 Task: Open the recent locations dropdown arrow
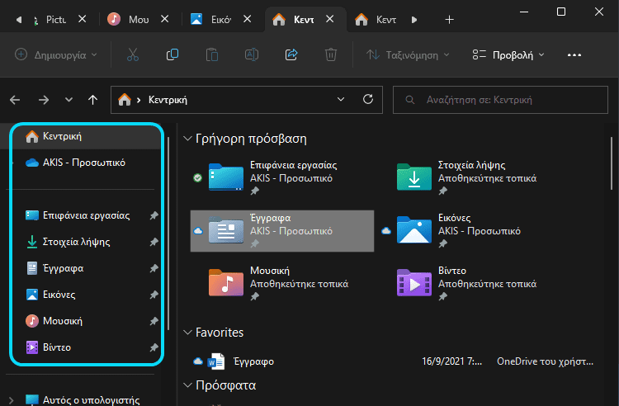pyautogui.click(x=69, y=100)
